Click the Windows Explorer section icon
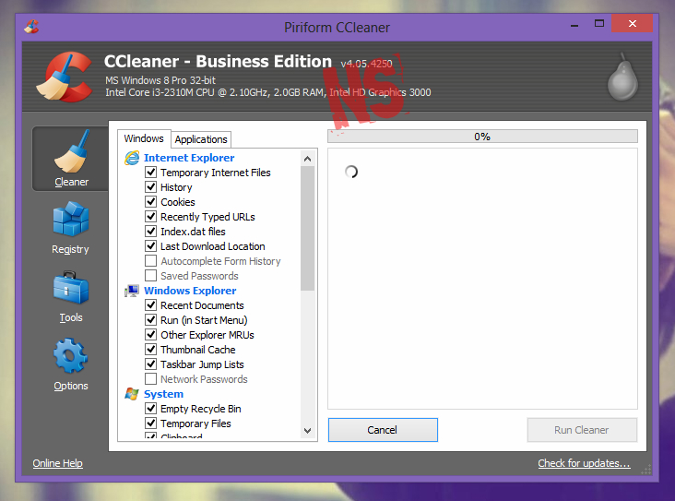 point(132,291)
